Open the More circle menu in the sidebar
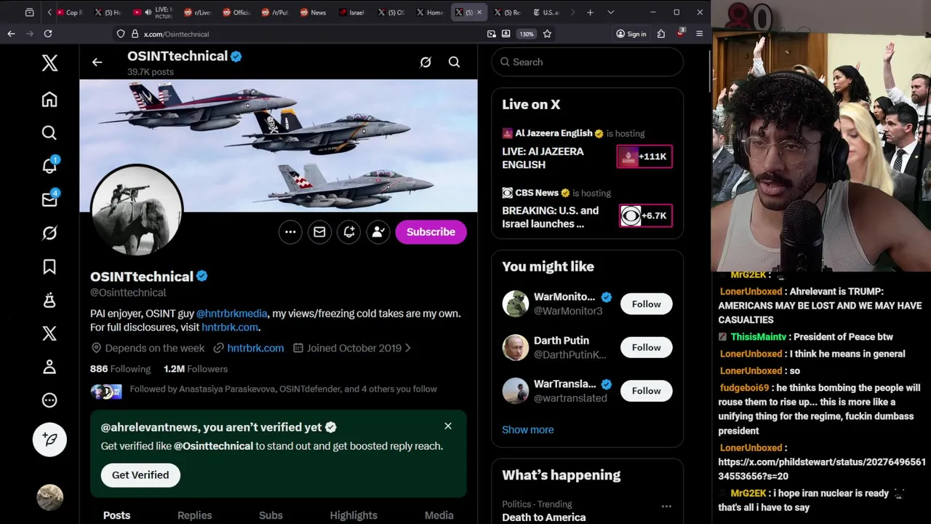The image size is (931, 524). click(49, 400)
